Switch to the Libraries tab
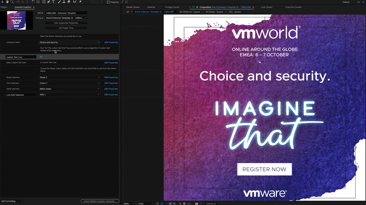366x205 pixels. coord(151,7)
